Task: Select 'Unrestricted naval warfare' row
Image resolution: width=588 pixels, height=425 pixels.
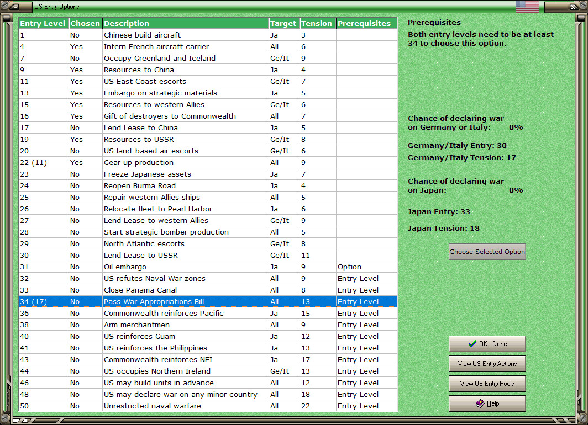Action: pos(208,406)
